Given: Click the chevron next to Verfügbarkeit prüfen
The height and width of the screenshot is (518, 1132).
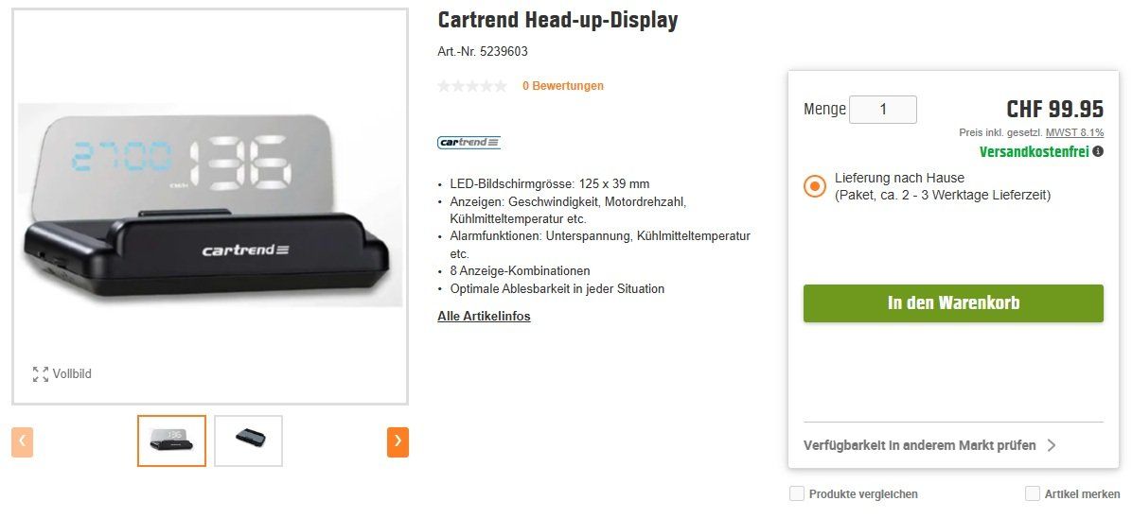Looking at the screenshot, I should tap(1052, 445).
